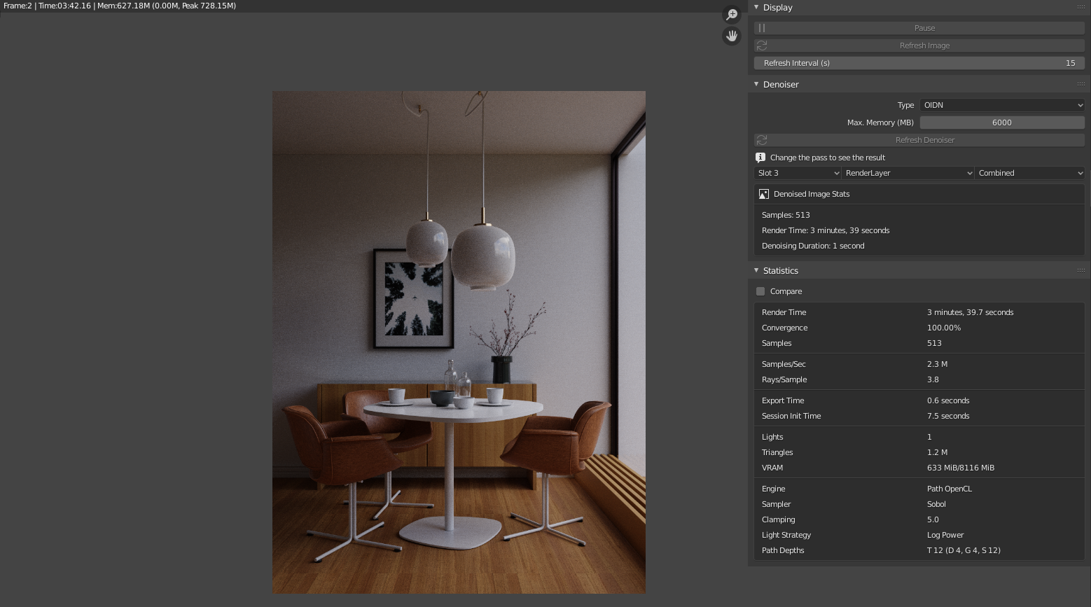Collapse the Display panel

[756, 7]
